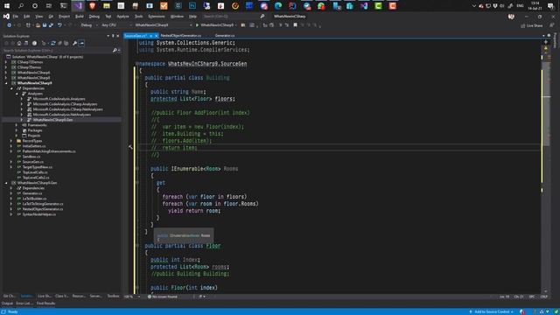Click the Solution Explorer Home icon
The height and width of the screenshot is (315, 560).
tap(19, 43)
